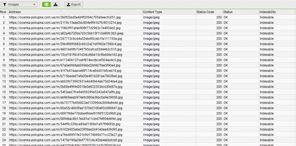
Task: Switch to tree view mode
Action: (x=55, y=5)
